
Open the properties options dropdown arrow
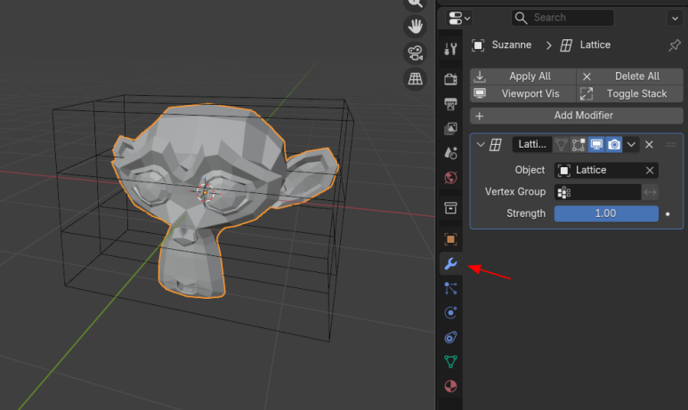click(675, 18)
